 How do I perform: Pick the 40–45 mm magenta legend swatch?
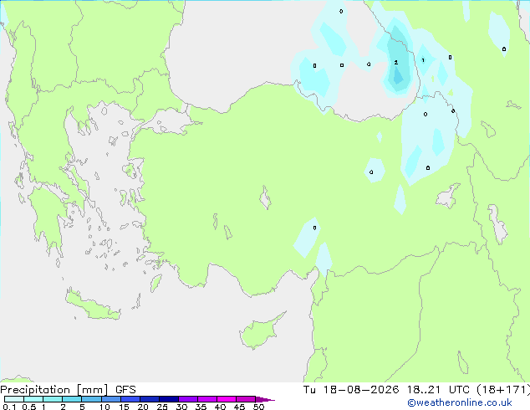coord(227,399)
